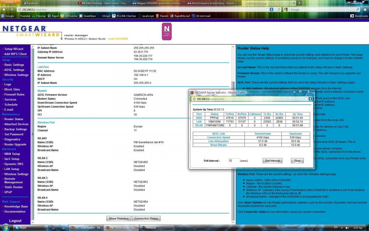Open the Schedule page
This screenshot has width=369, height=231.
[11, 104]
